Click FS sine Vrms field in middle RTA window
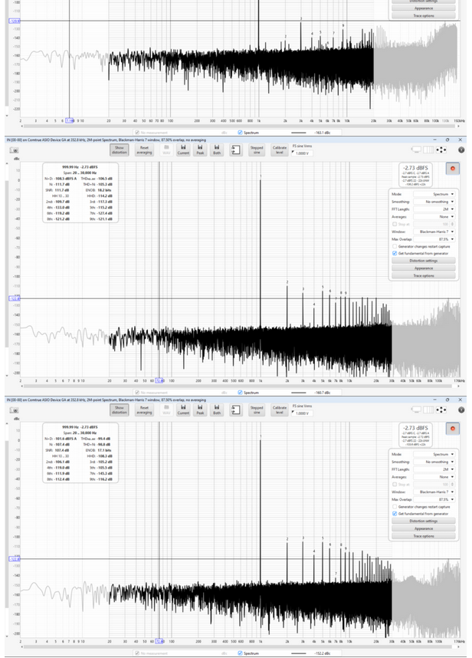Image resolution: width=472 pixels, height=658 pixels. 302,153
